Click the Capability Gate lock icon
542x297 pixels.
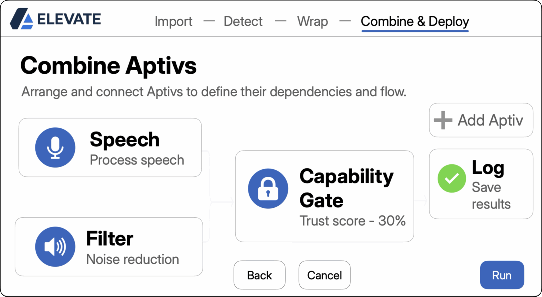point(268,189)
